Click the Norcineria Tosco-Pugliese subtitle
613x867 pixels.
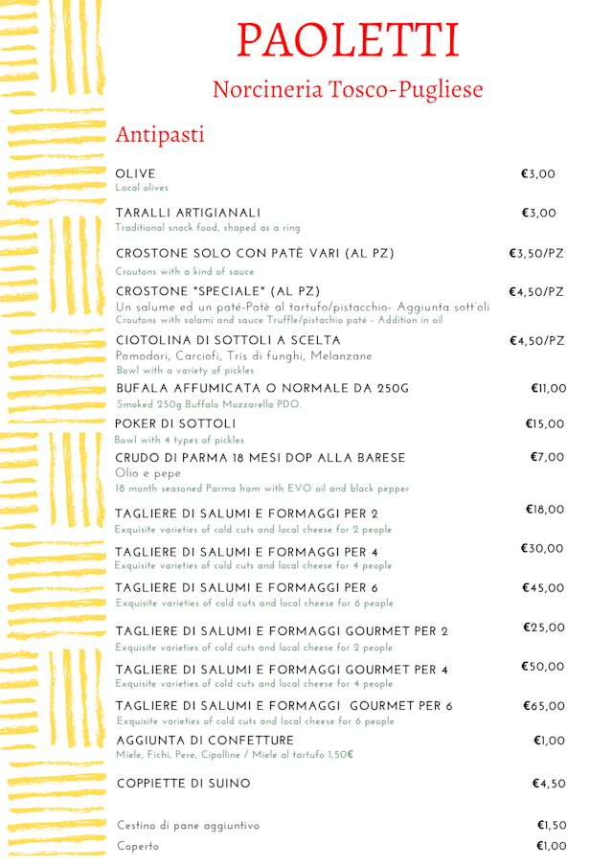(x=348, y=90)
